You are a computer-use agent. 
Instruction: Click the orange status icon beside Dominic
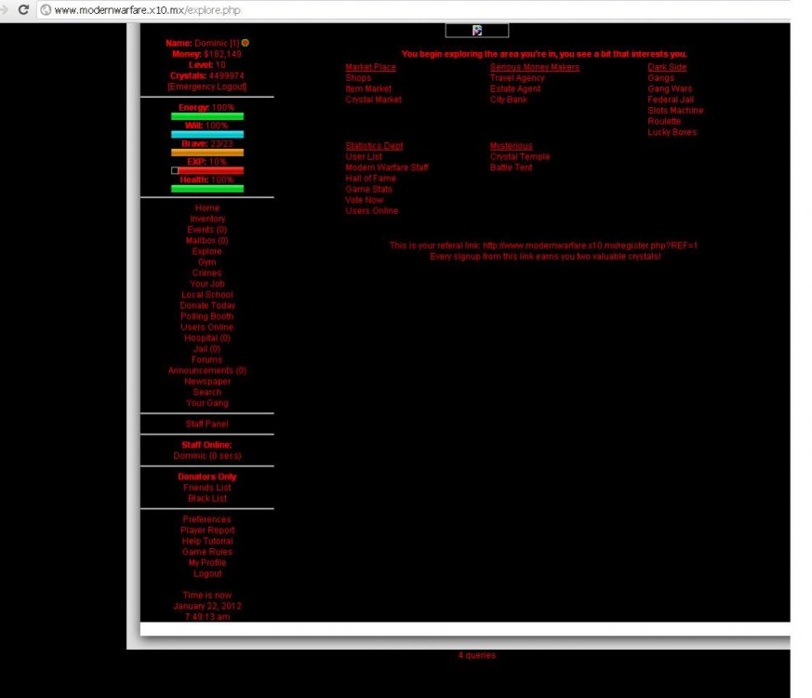(x=246, y=43)
